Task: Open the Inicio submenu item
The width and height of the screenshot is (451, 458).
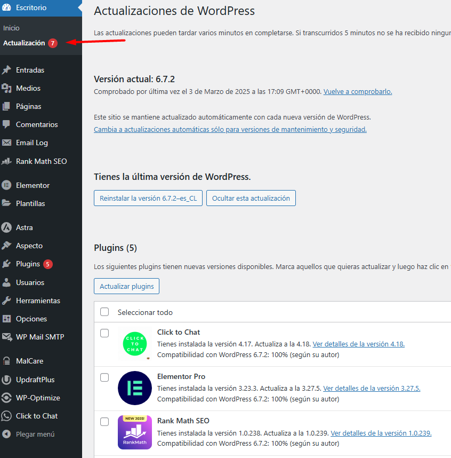Action: 11,28
